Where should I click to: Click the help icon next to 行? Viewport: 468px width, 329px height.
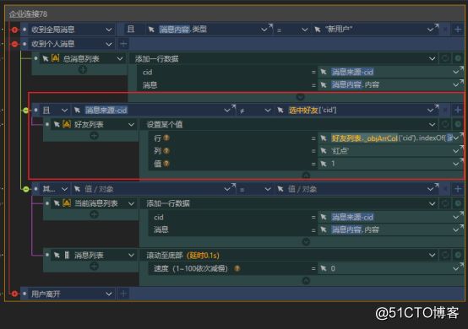[166, 138]
